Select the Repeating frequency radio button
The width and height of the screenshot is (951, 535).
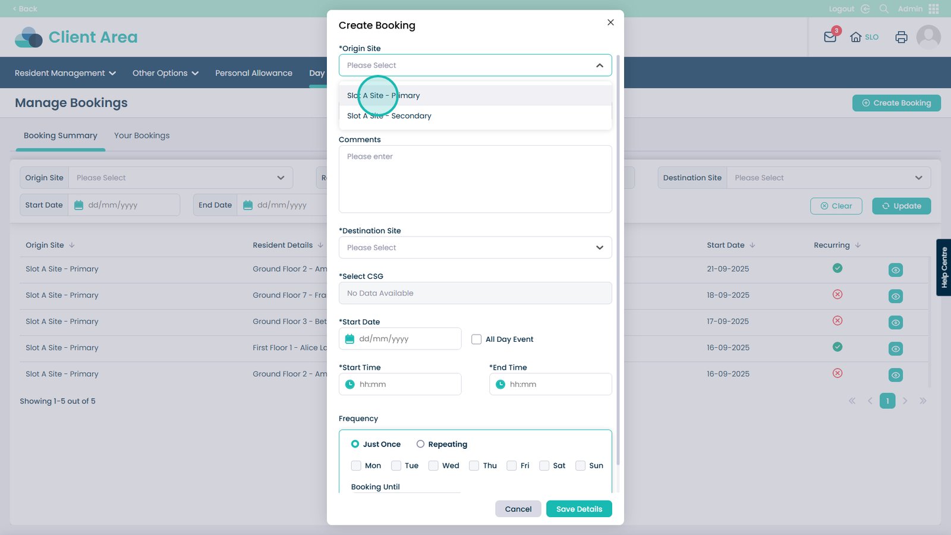[420, 444]
